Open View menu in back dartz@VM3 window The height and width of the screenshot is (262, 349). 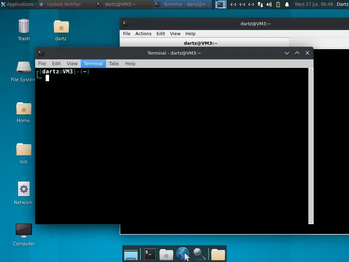[175, 34]
